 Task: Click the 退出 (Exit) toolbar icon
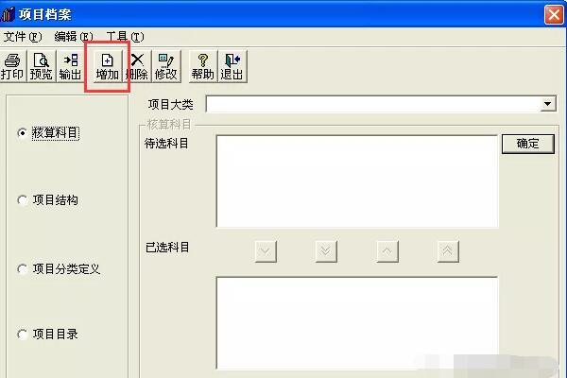pyautogui.click(x=232, y=66)
